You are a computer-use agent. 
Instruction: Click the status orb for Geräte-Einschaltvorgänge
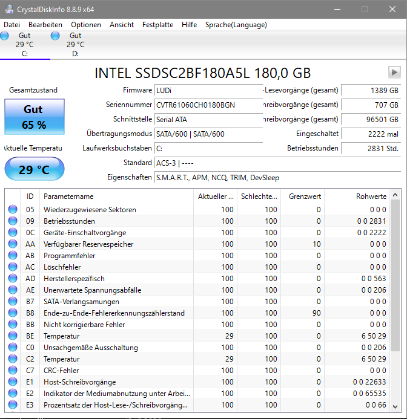(13, 233)
